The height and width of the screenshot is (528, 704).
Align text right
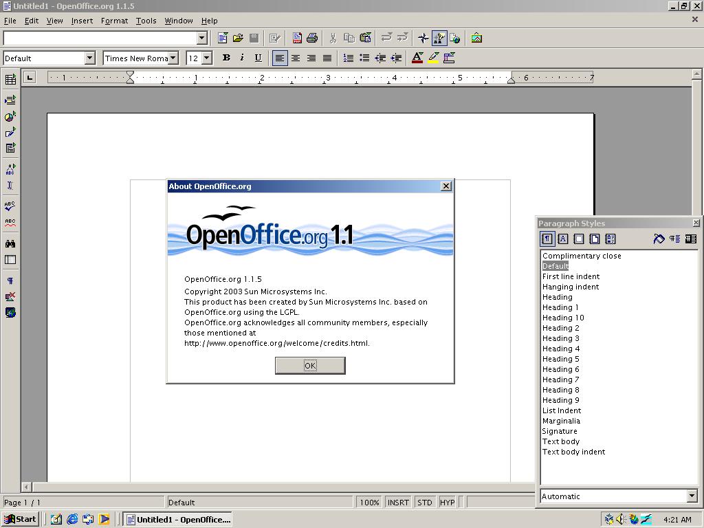click(x=311, y=58)
